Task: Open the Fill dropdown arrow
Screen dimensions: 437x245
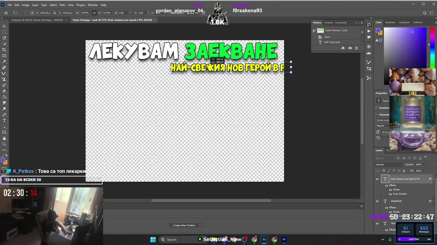Action: coord(424,170)
